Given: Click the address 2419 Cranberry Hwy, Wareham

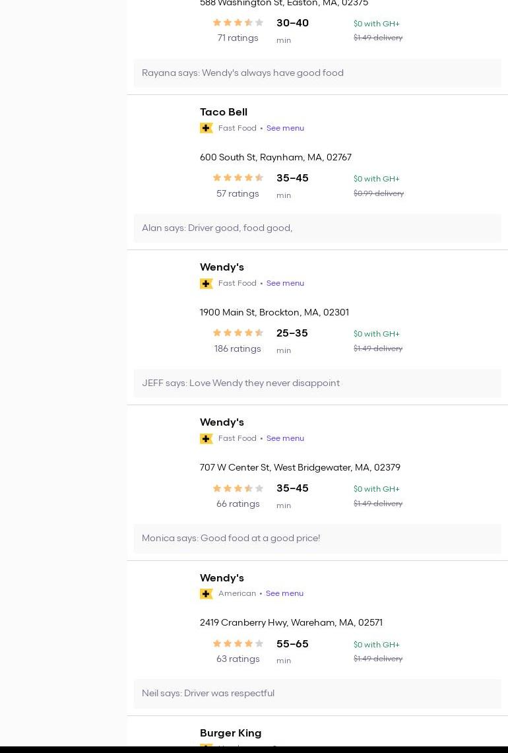Looking at the screenshot, I should click(291, 622).
